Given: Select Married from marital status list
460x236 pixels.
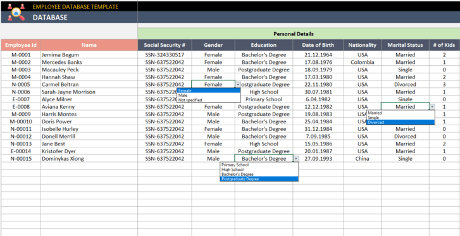Looking at the screenshot, I should coord(401,113).
